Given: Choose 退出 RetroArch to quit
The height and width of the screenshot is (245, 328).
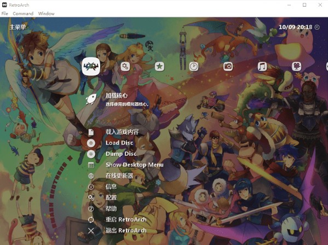Looking at the screenshot, I should pyautogui.click(x=126, y=231).
